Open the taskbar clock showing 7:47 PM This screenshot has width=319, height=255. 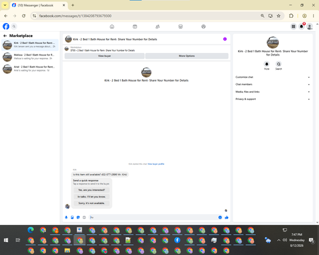[297, 240]
